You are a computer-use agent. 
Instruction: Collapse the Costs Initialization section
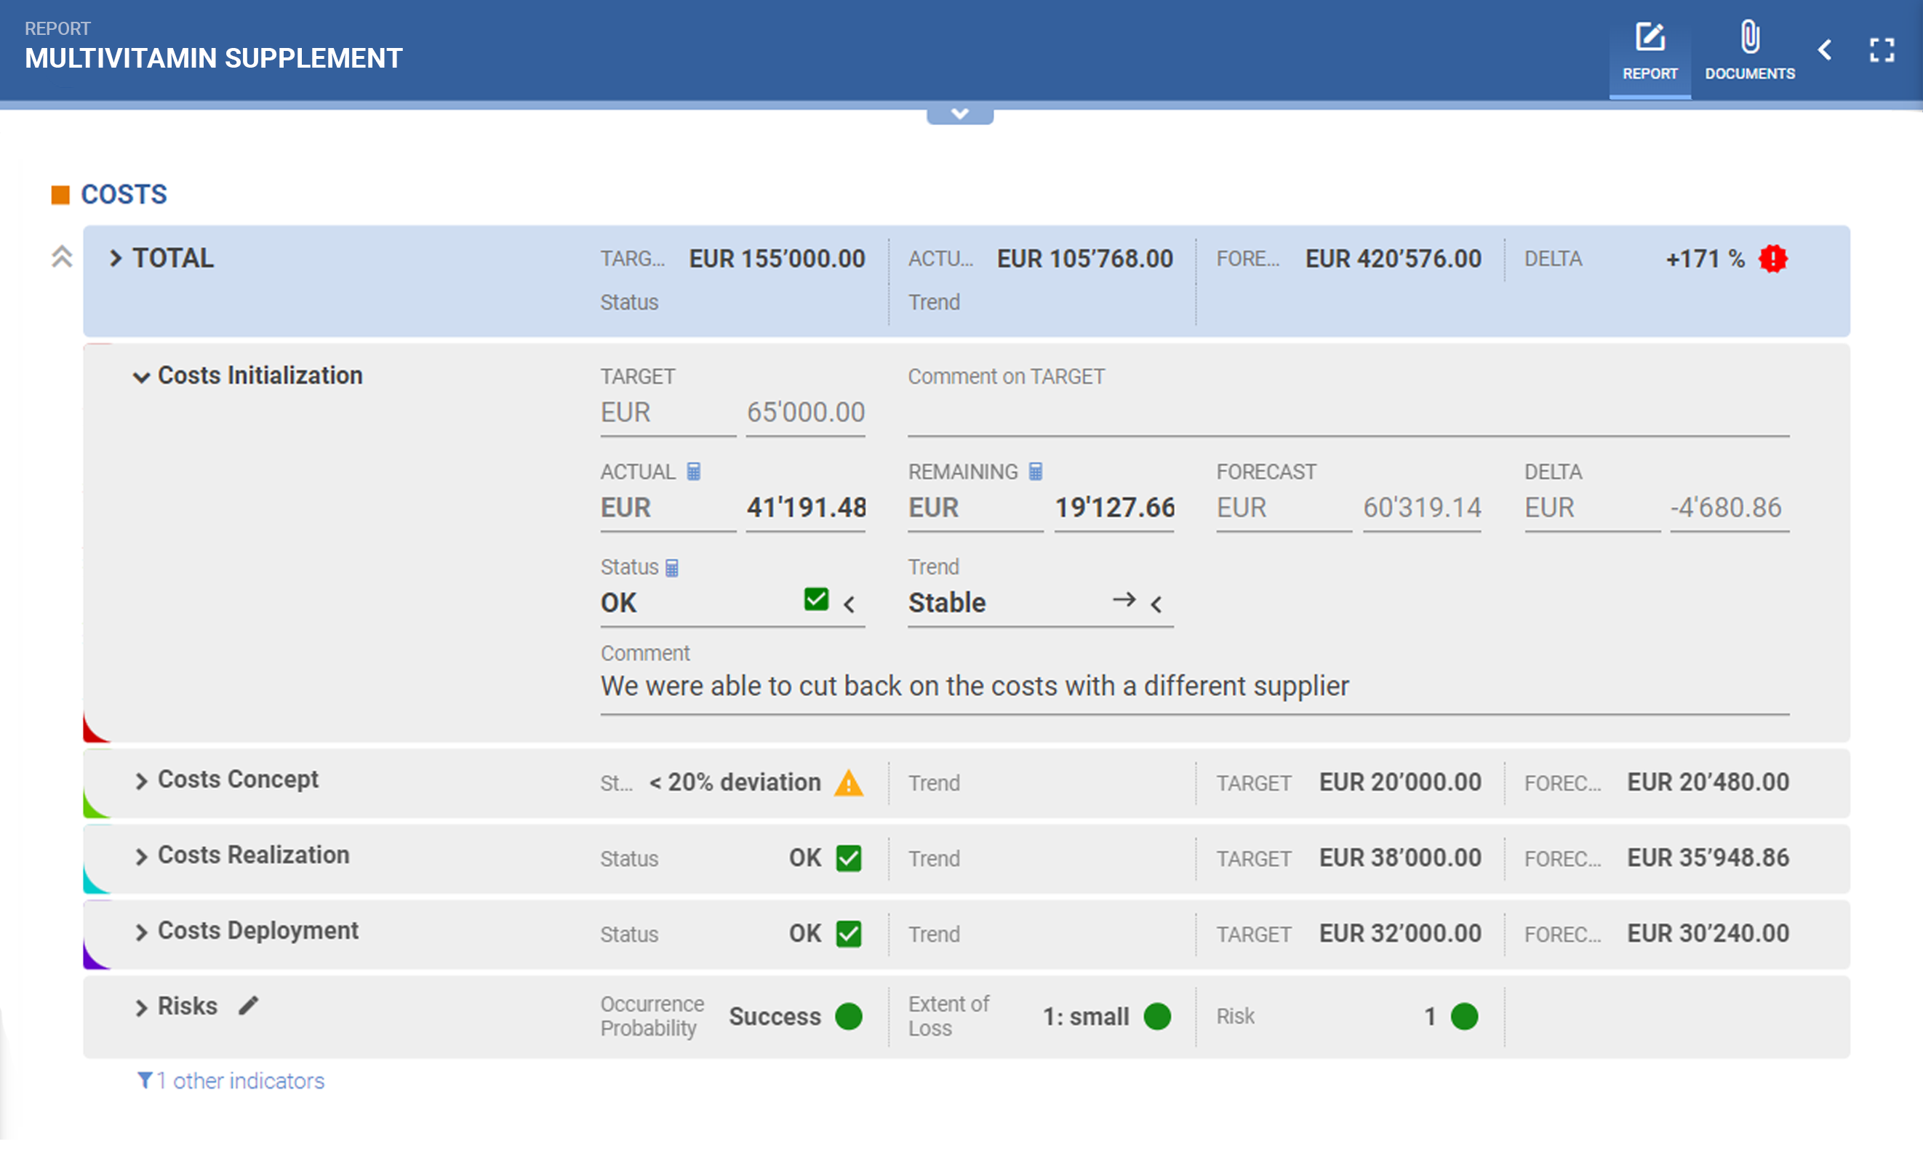(141, 377)
